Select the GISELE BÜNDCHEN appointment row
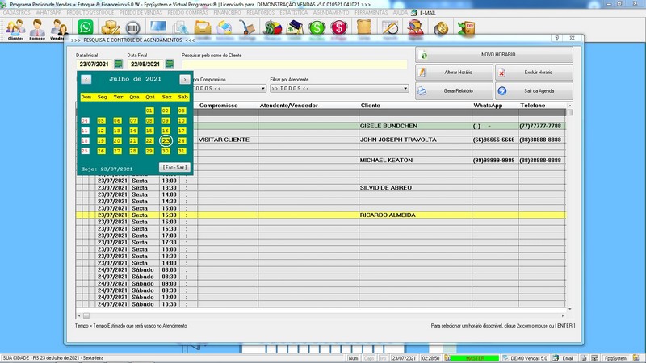The image size is (646, 363). (x=321, y=126)
